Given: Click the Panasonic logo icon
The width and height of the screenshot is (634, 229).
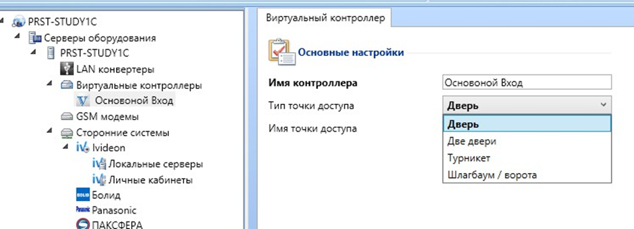Looking at the screenshot, I should pos(82,210).
